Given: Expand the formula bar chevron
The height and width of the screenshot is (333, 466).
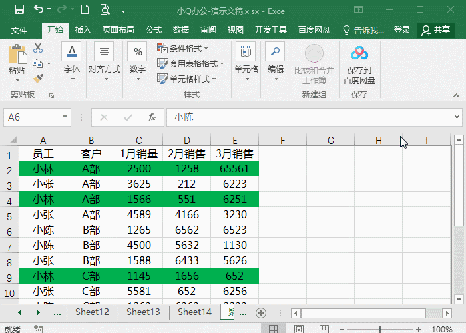Looking at the screenshot, I should 457,117.
